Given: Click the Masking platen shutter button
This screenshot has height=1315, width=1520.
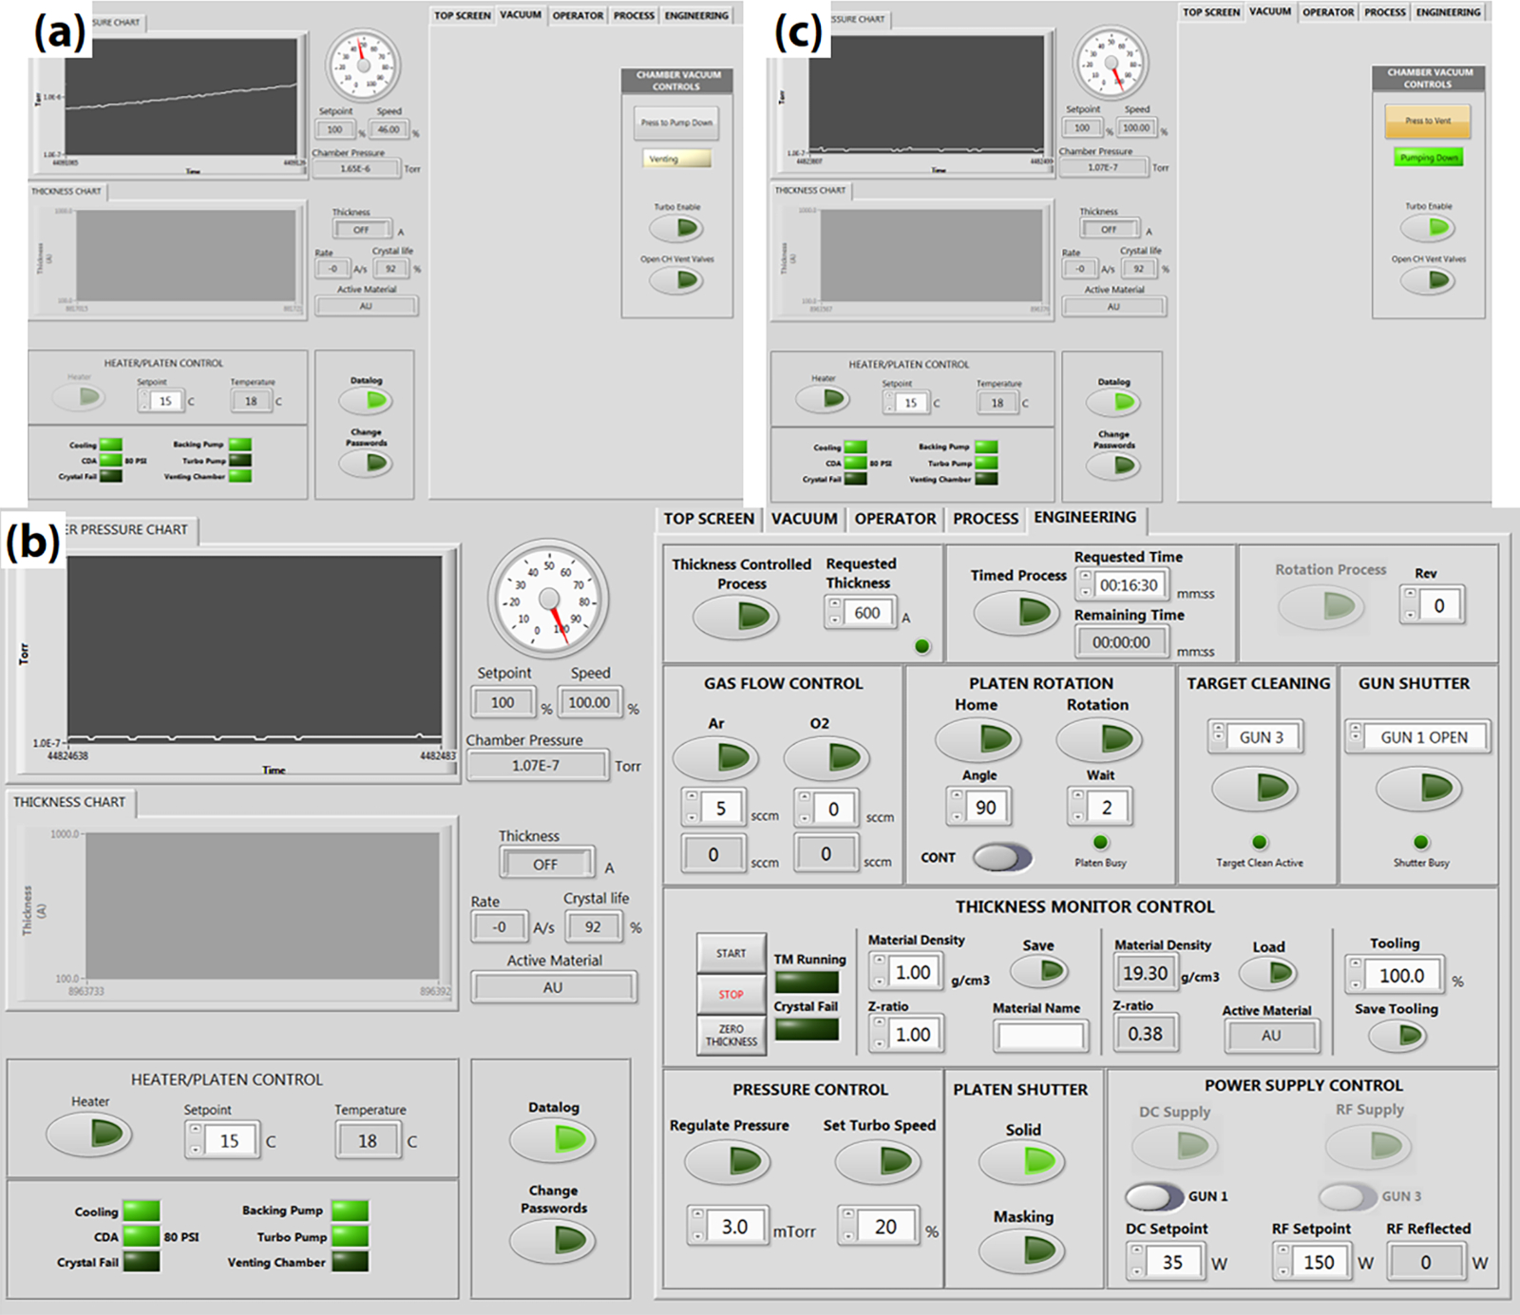Looking at the screenshot, I should [1022, 1251].
